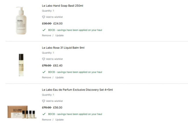Viewport: 188px width, 125px height.
Task: Update the Rose 31 Liquid Balm item
Action: (x=59, y=77)
